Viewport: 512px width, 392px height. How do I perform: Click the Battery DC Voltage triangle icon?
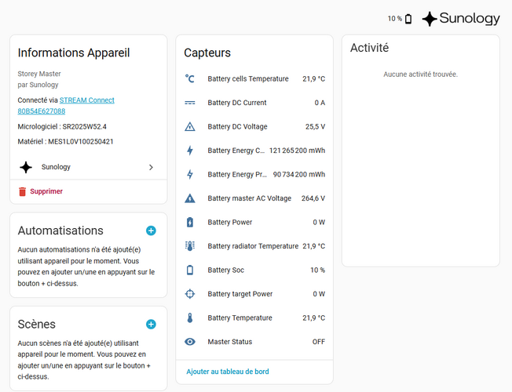coord(190,126)
